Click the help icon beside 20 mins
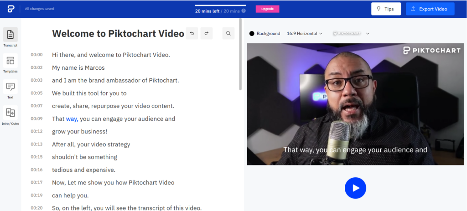Image resolution: width=467 pixels, height=211 pixels. tap(244, 11)
